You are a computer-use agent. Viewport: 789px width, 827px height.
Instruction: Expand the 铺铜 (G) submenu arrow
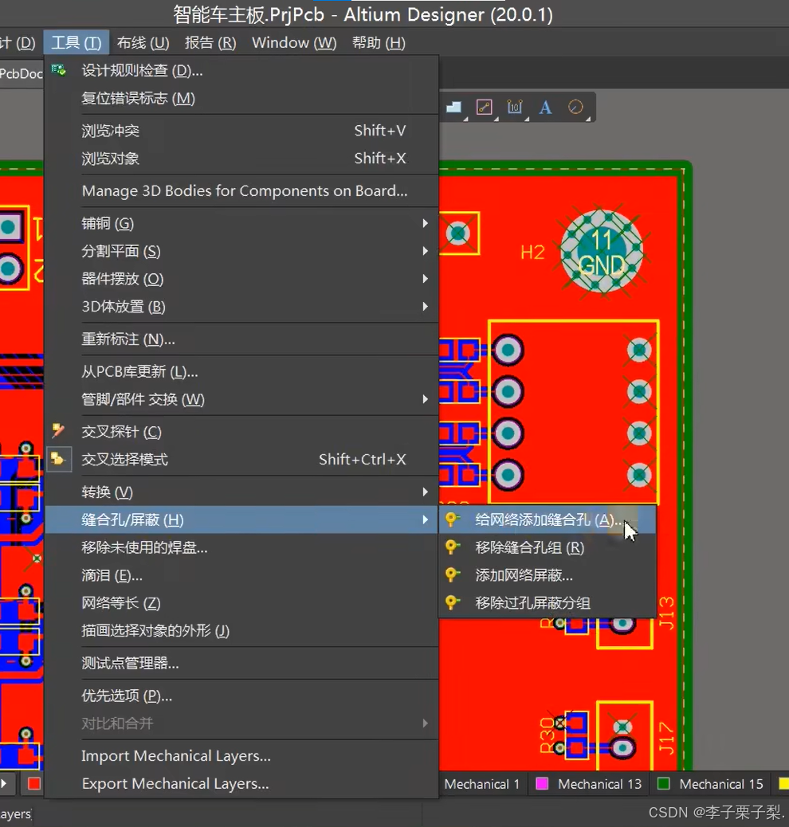tap(426, 224)
